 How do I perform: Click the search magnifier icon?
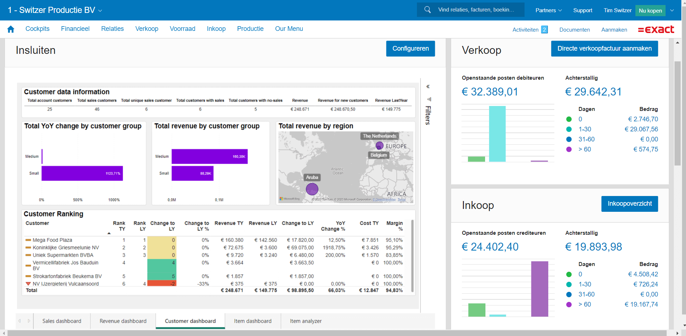tap(427, 10)
